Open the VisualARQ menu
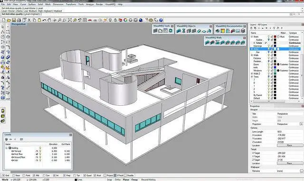 point(110,4)
